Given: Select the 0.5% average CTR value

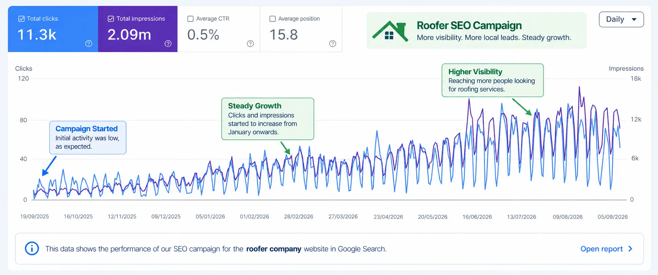Looking at the screenshot, I should tap(203, 35).
